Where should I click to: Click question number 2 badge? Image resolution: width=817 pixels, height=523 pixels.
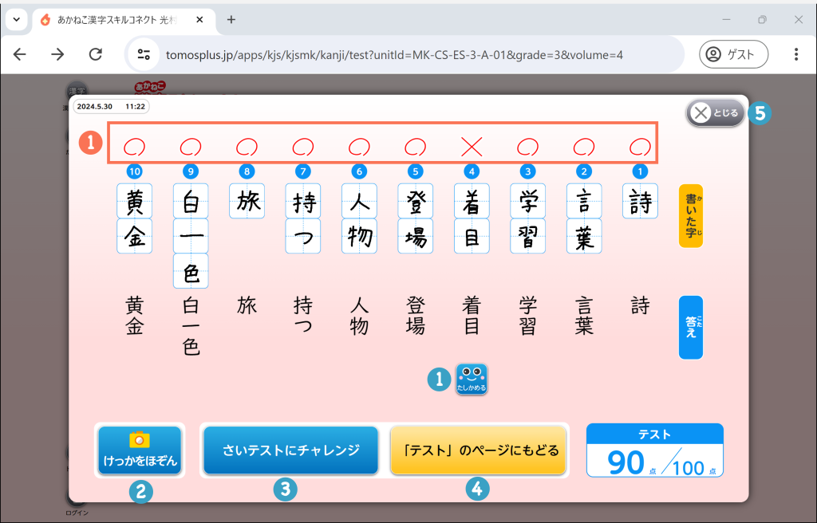[583, 171]
